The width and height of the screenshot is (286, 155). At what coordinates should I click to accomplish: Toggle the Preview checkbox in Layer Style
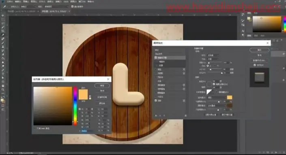[x=255, y=65]
